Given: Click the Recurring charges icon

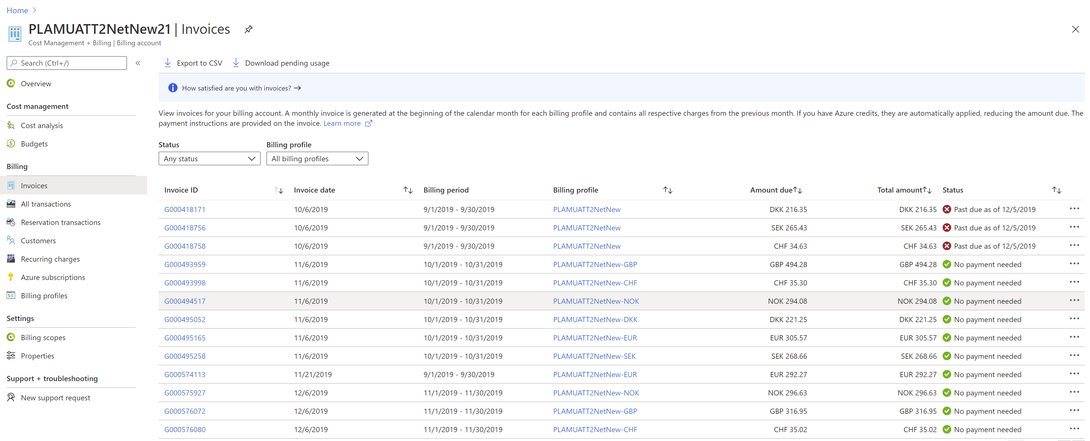Looking at the screenshot, I should pos(11,259).
